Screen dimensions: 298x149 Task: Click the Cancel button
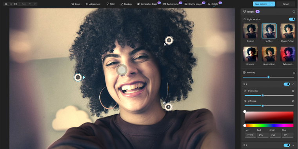click(x=285, y=4)
